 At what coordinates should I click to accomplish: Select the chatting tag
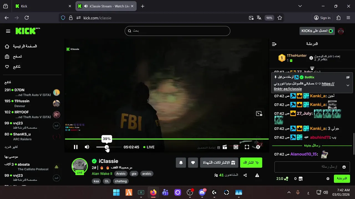pyautogui.click(x=121, y=181)
